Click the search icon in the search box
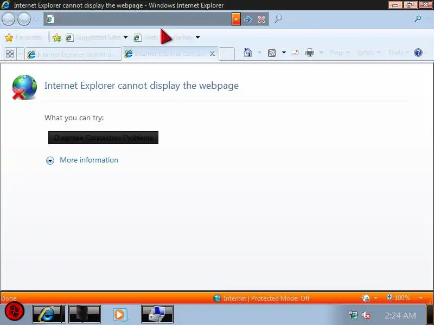The width and height of the screenshot is (434, 325). coord(418,18)
